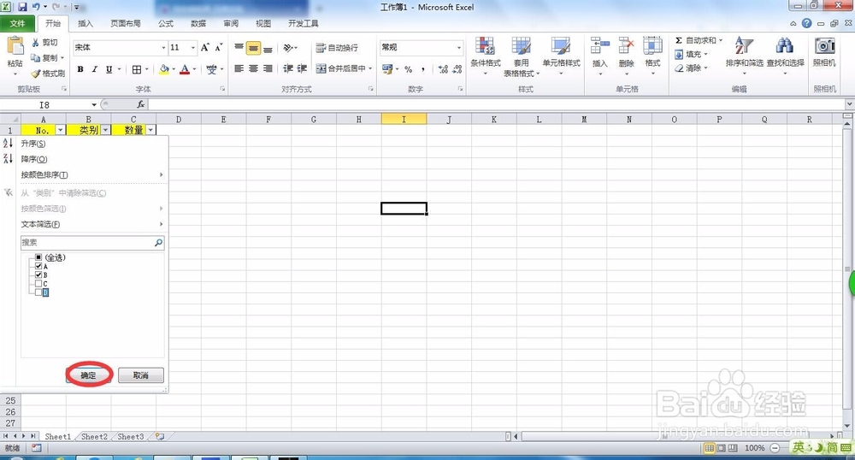Screen dimensions: 855x460
Task: Click the Camera icon in ribbon
Action: pyautogui.click(x=824, y=46)
